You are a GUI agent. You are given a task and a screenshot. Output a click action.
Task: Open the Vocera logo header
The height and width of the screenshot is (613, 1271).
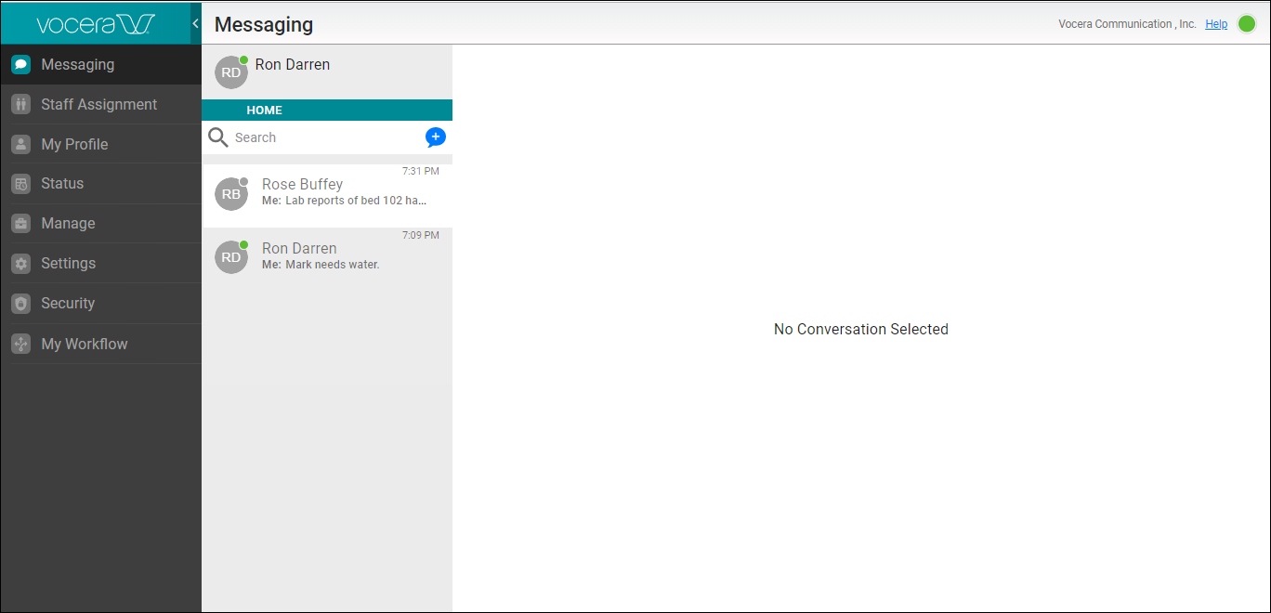(96, 23)
